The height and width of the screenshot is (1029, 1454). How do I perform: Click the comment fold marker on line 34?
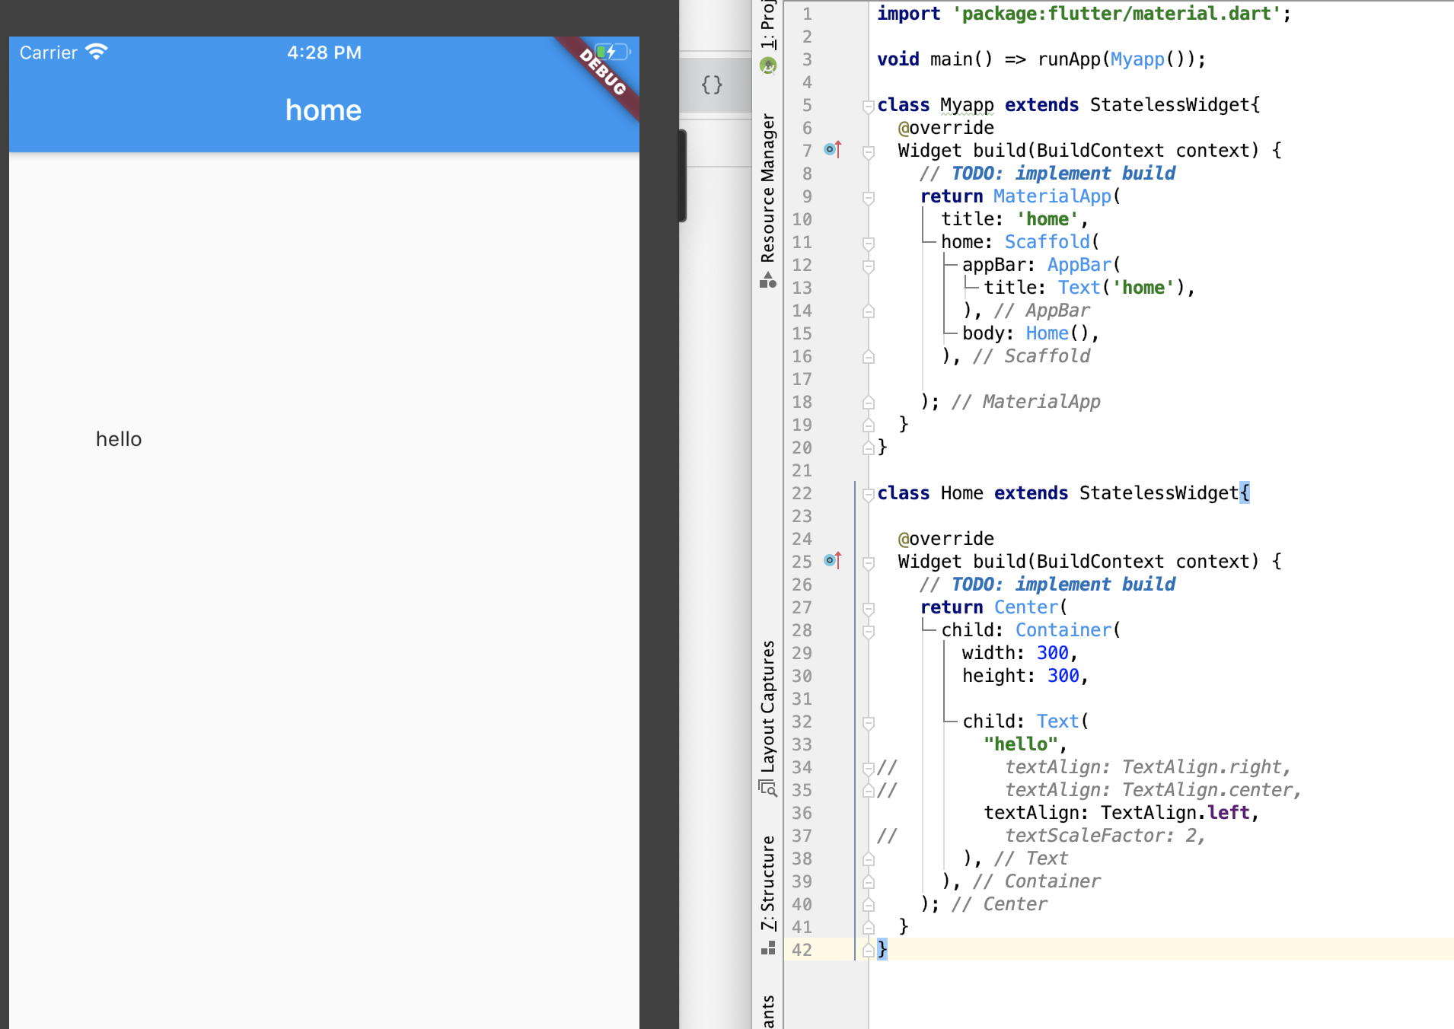tap(868, 768)
